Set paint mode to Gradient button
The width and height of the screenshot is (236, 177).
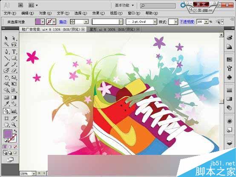tap(10, 147)
